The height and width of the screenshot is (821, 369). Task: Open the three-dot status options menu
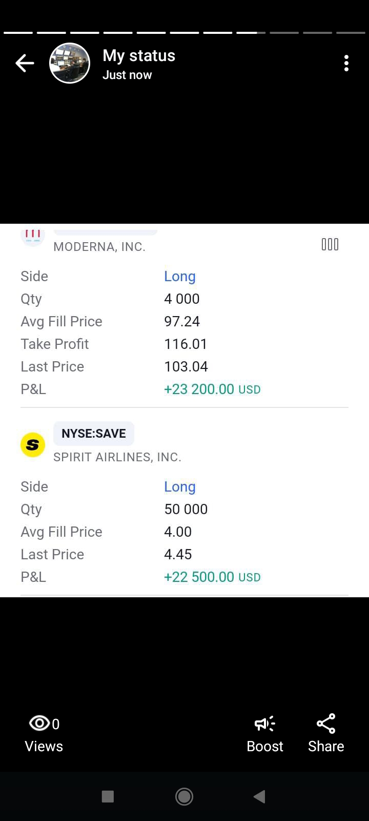pos(346,63)
